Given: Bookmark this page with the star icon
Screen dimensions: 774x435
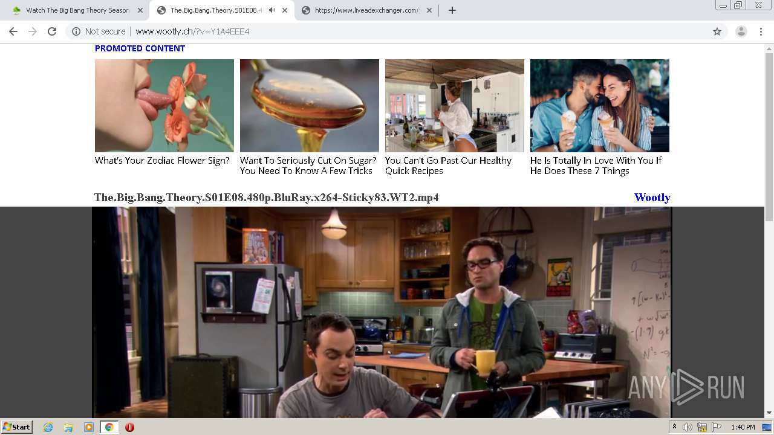Looking at the screenshot, I should 717,31.
